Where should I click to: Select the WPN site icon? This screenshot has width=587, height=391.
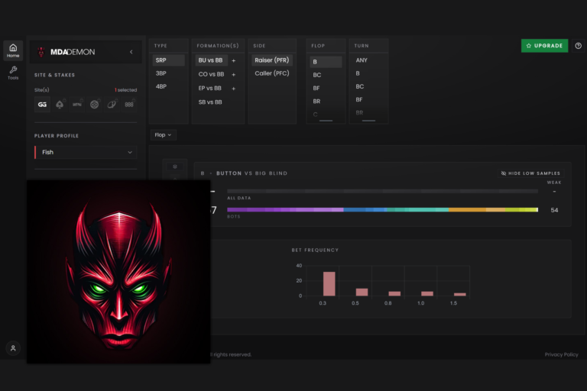pos(77,105)
